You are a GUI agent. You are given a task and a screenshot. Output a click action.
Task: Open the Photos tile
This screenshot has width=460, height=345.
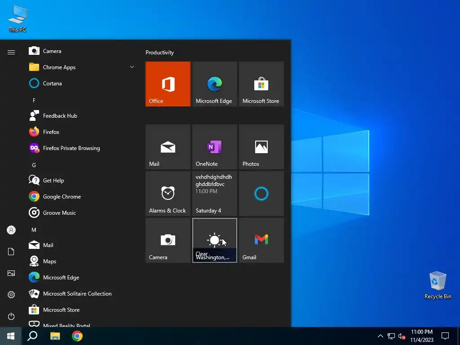pyautogui.click(x=261, y=147)
